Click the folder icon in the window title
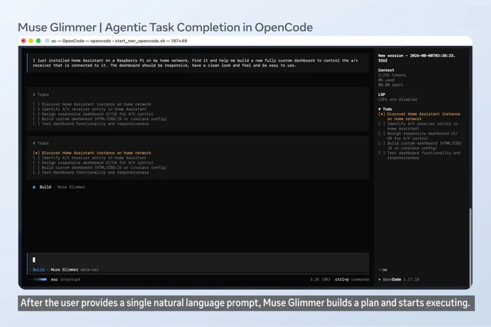 [48, 41]
